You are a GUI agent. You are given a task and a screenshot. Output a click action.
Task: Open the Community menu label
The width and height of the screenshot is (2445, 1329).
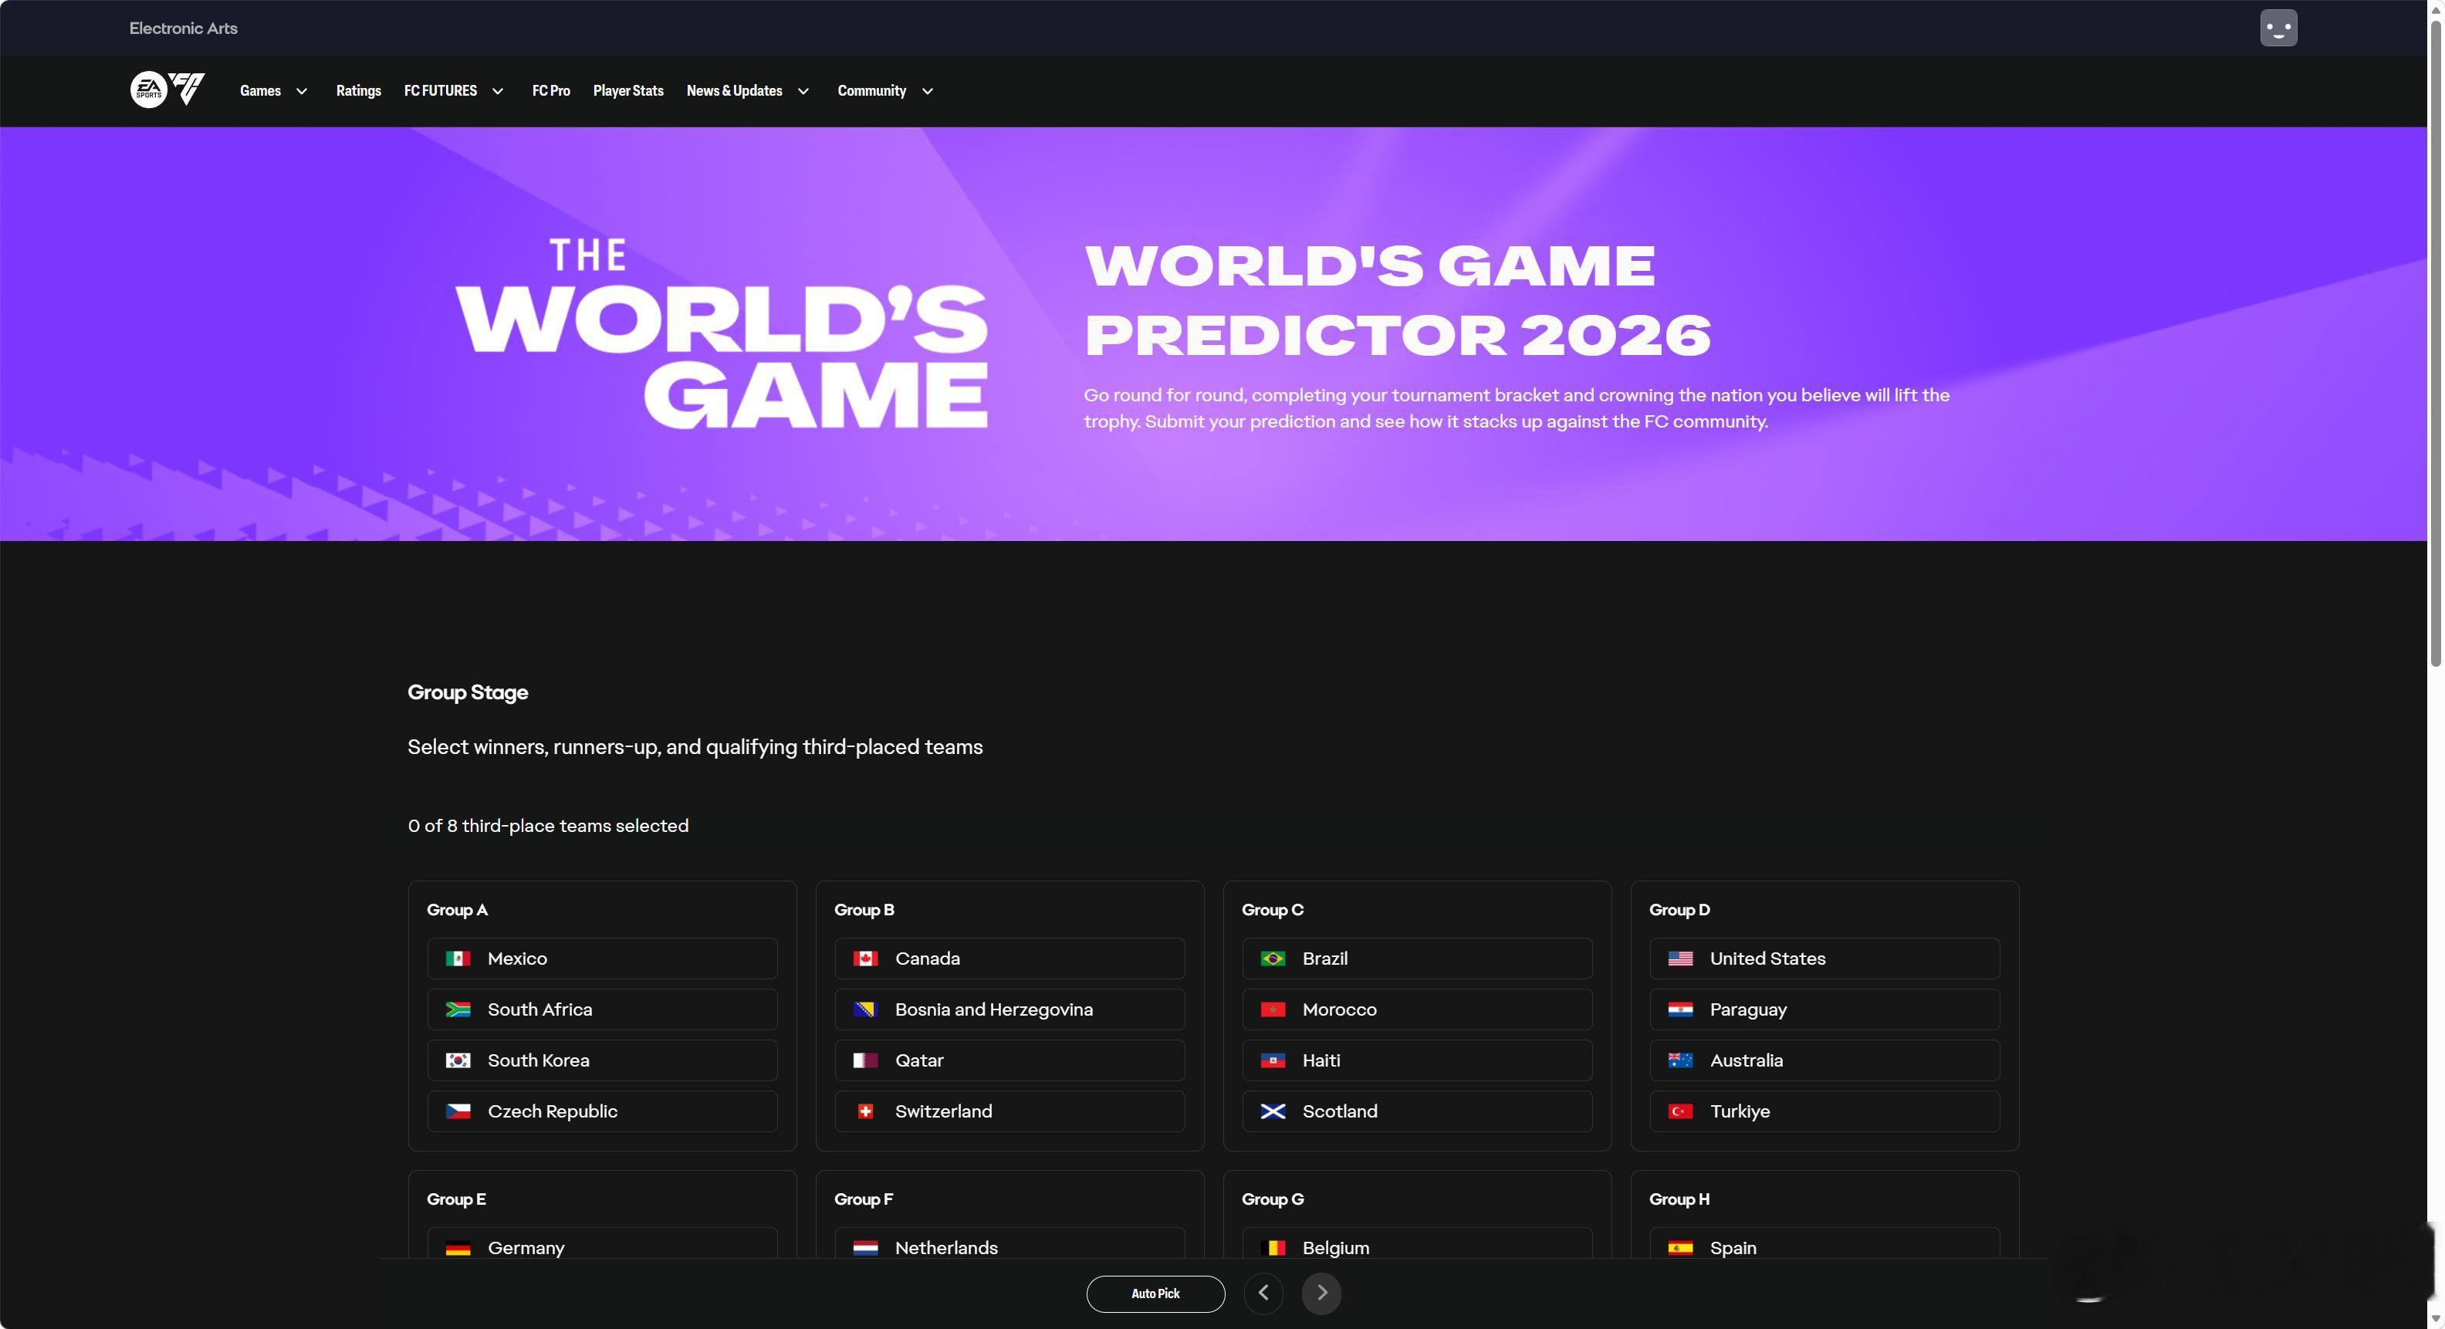pyautogui.click(x=871, y=91)
